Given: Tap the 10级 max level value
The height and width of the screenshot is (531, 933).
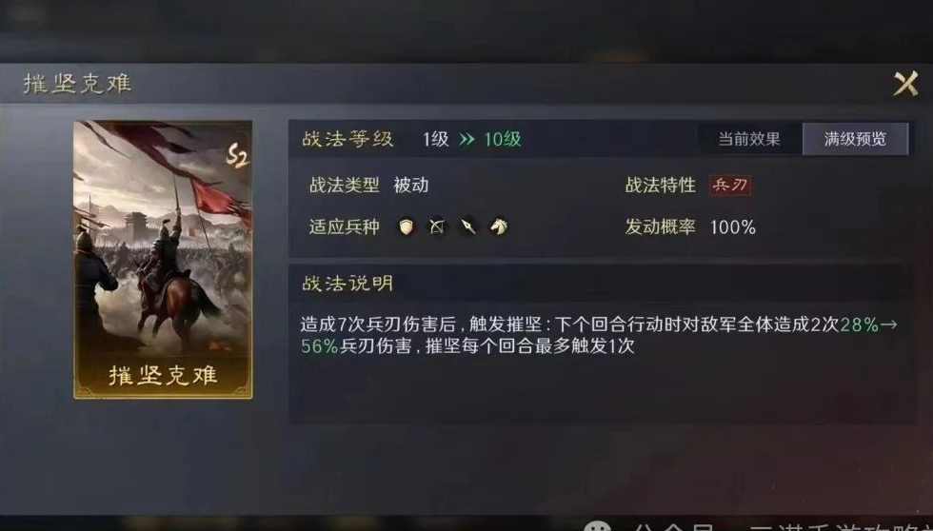Looking at the screenshot, I should tap(503, 139).
